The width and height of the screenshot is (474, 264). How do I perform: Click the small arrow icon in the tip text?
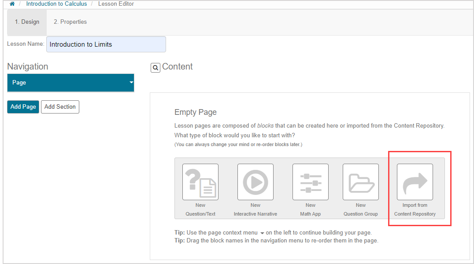tap(262, 233)
